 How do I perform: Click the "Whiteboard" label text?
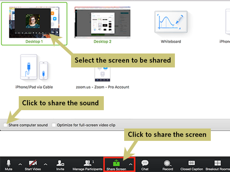click(x=171, y=42)
